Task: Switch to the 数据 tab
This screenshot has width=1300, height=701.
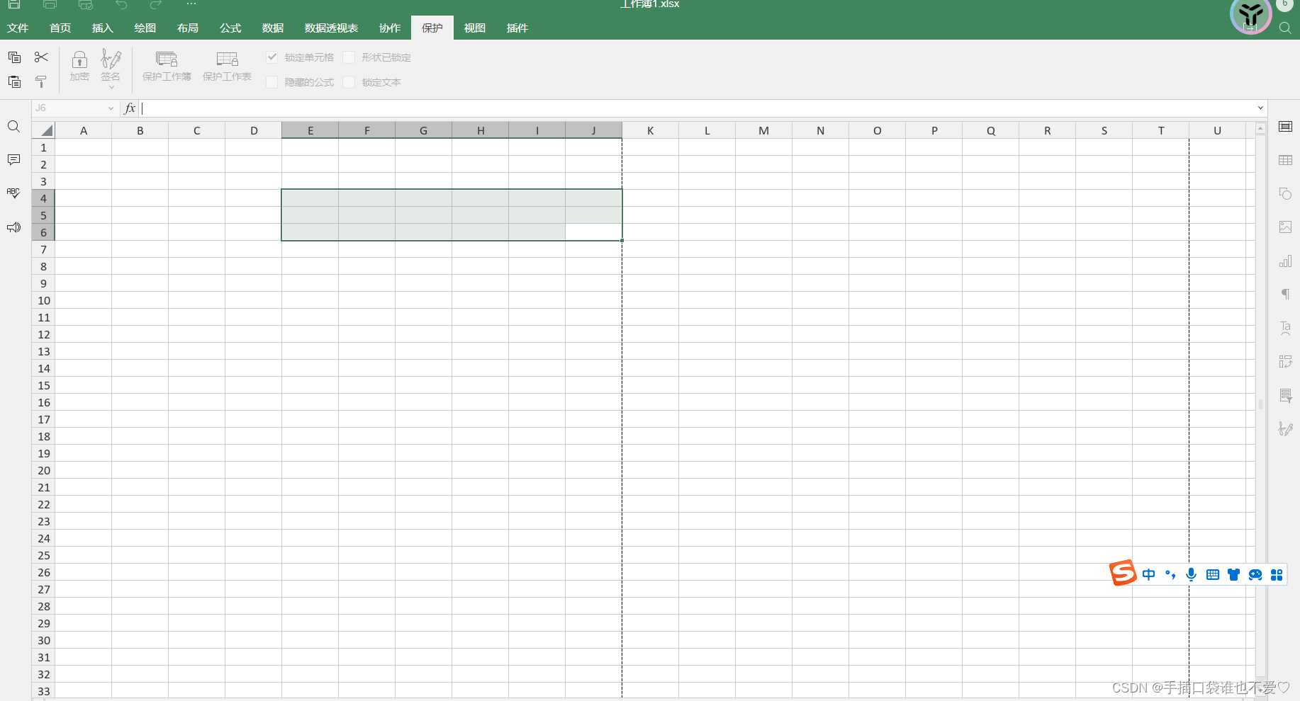Action: click(x=273, y=28)
